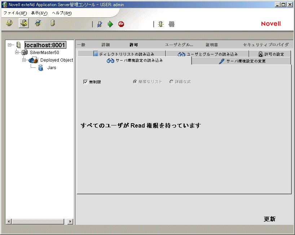Image resolution: width=295 pixels, height=235 pixels.
Task: Switch to the 一般 tab
Action: pos(81,45)
